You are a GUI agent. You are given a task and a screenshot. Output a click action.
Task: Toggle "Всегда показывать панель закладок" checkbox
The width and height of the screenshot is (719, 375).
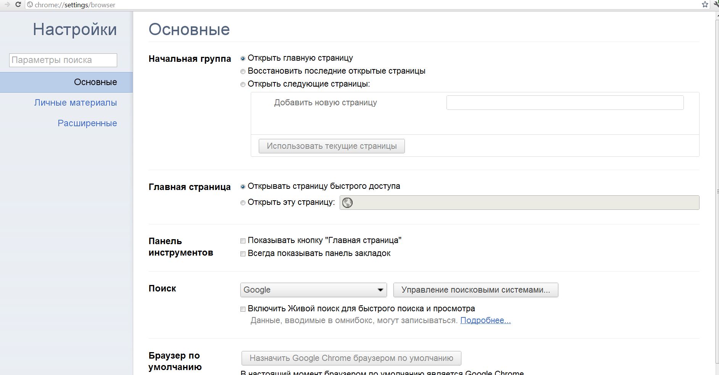(x=243, y=254)
